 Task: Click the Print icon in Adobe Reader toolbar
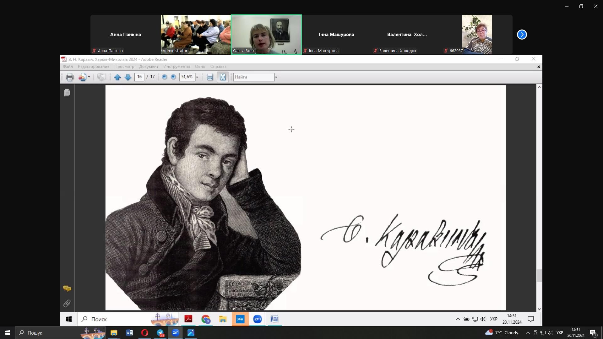coord(69,77)
